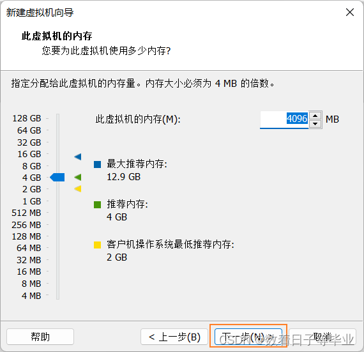Click the blue maximum recommended memory marker
364x352 pixels.
[78, 157]
